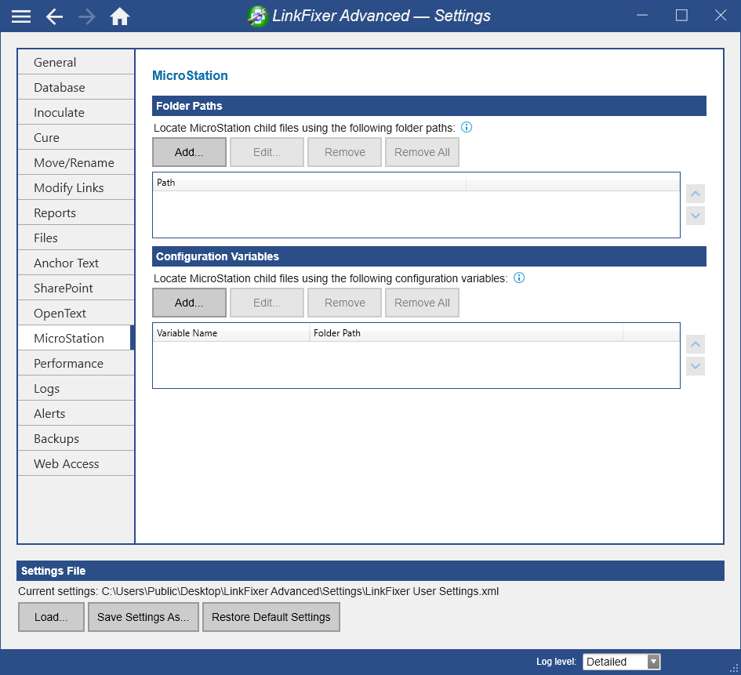This screenshot has height=675, width=741.
Task: Switch to Backups settings
Action: [x=76, y=438]
